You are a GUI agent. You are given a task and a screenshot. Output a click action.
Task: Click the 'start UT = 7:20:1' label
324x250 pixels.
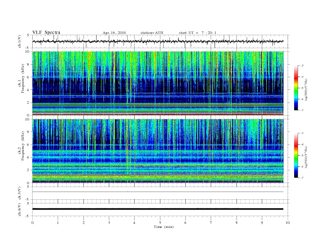coord(198,33)
